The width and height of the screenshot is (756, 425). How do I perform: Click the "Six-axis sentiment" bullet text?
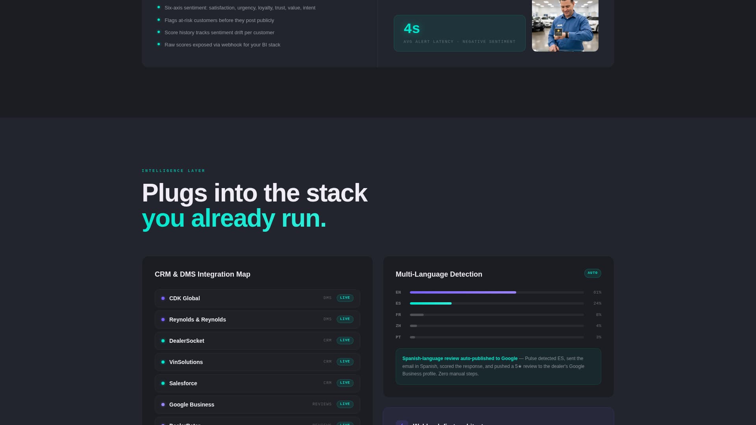pos(240,8)
